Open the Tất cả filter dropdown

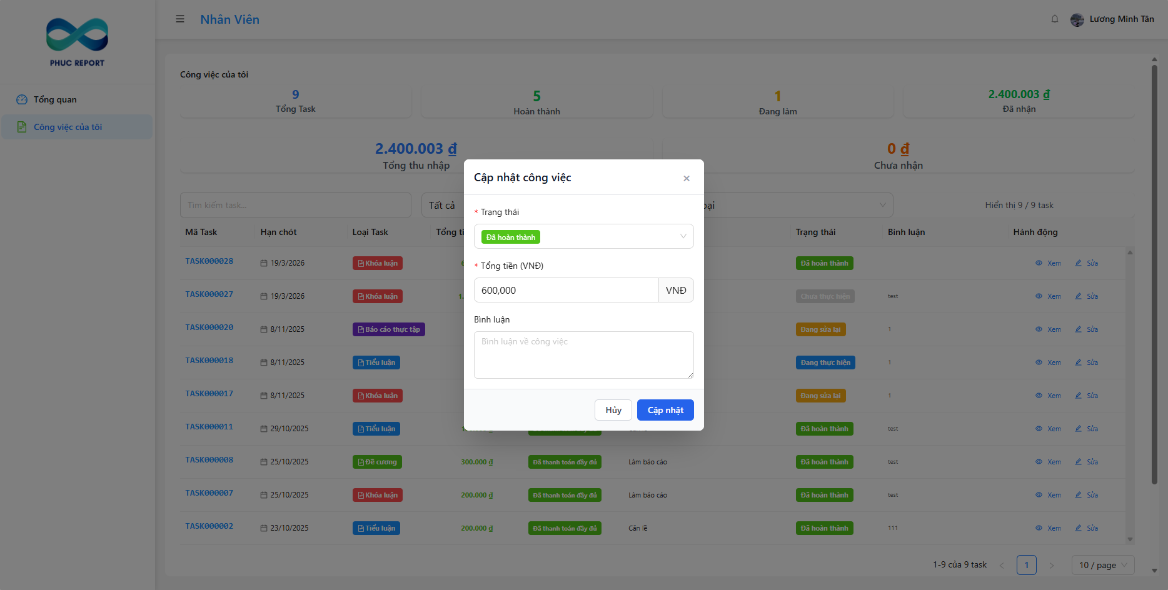coord(443,205)
